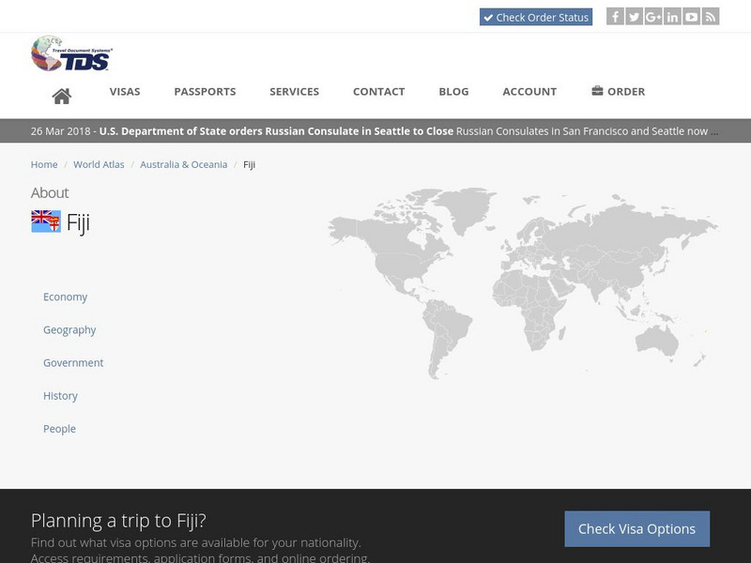751x563 pixels.
Task: Read the Russian Consulate Seattle news headline
Action: coord(276,131)
